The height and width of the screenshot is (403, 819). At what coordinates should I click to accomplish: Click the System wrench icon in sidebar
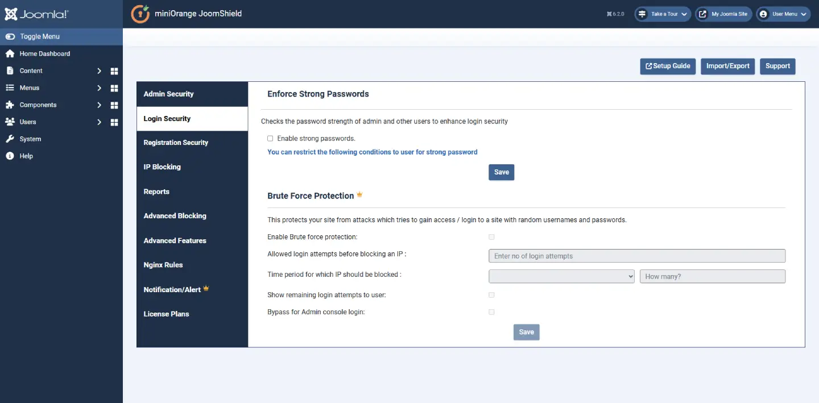(x=10, y=139)
